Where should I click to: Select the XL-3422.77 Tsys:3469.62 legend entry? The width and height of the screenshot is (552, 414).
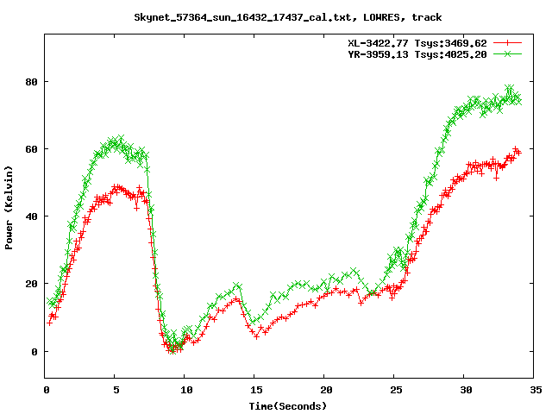coord(417,43)
